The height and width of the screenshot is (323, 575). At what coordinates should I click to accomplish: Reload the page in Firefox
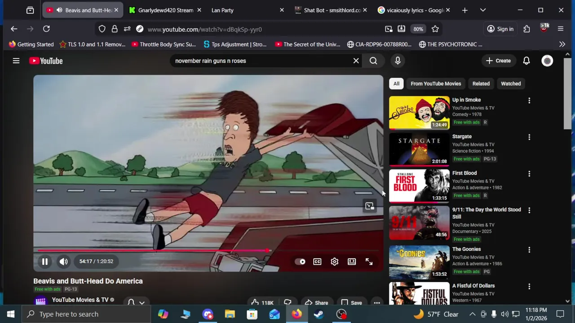(x=46, y=29)
